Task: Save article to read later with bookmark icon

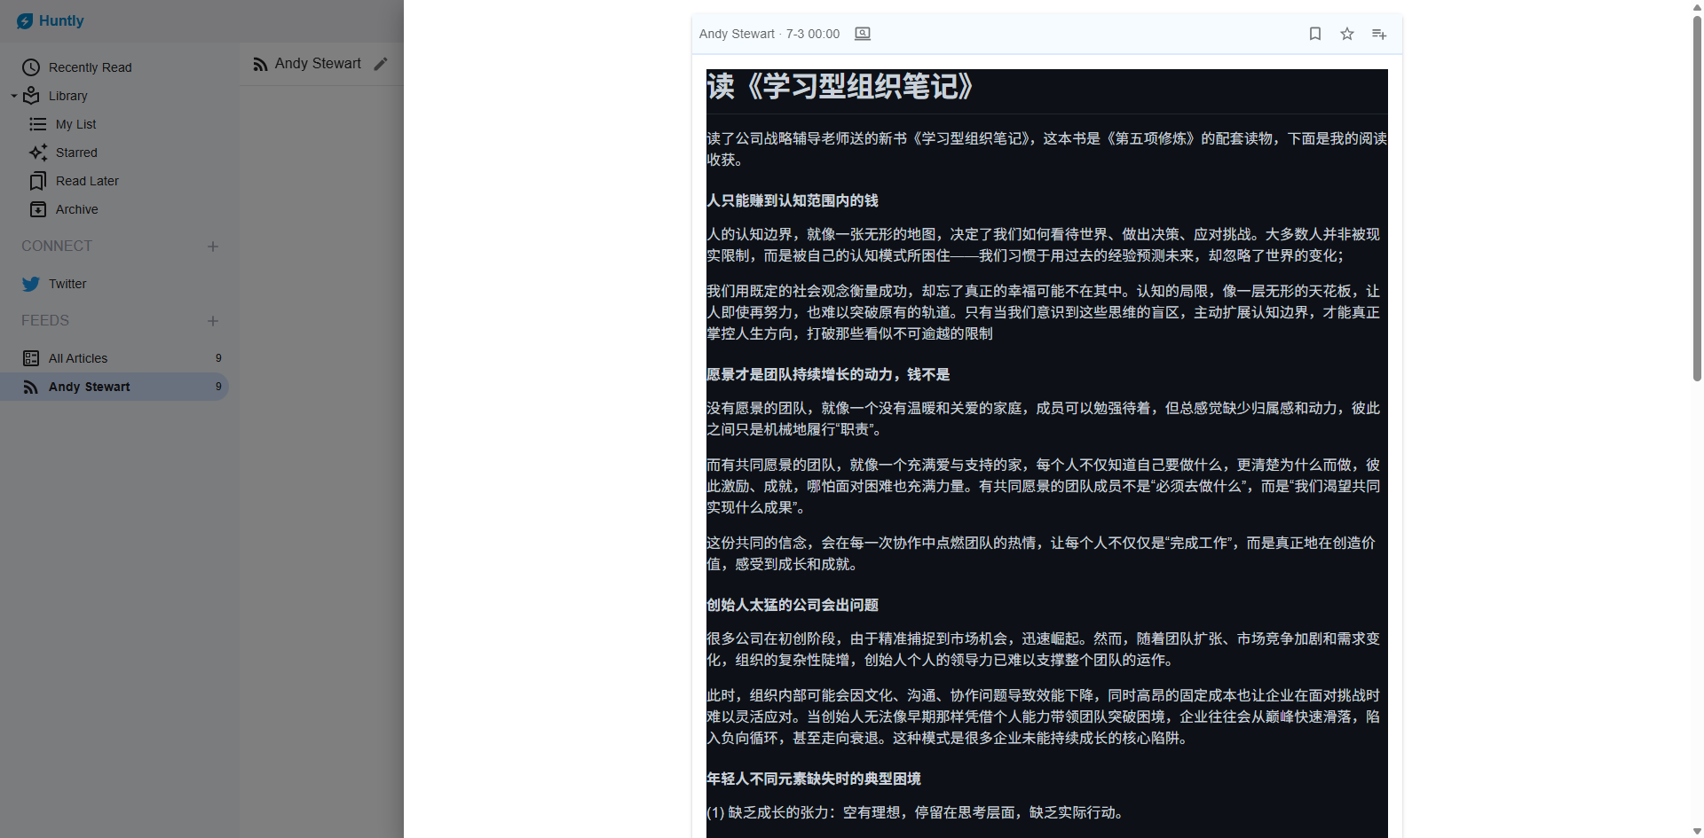Action: click(x=1315, y=34)
